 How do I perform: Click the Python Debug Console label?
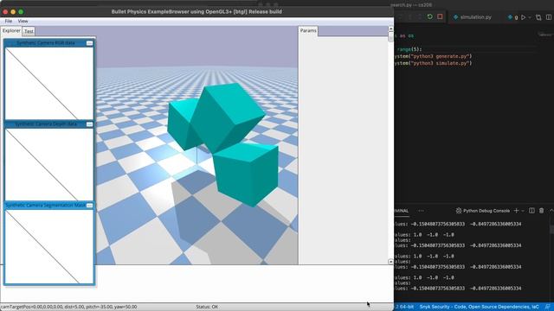[x=486, y=211]
